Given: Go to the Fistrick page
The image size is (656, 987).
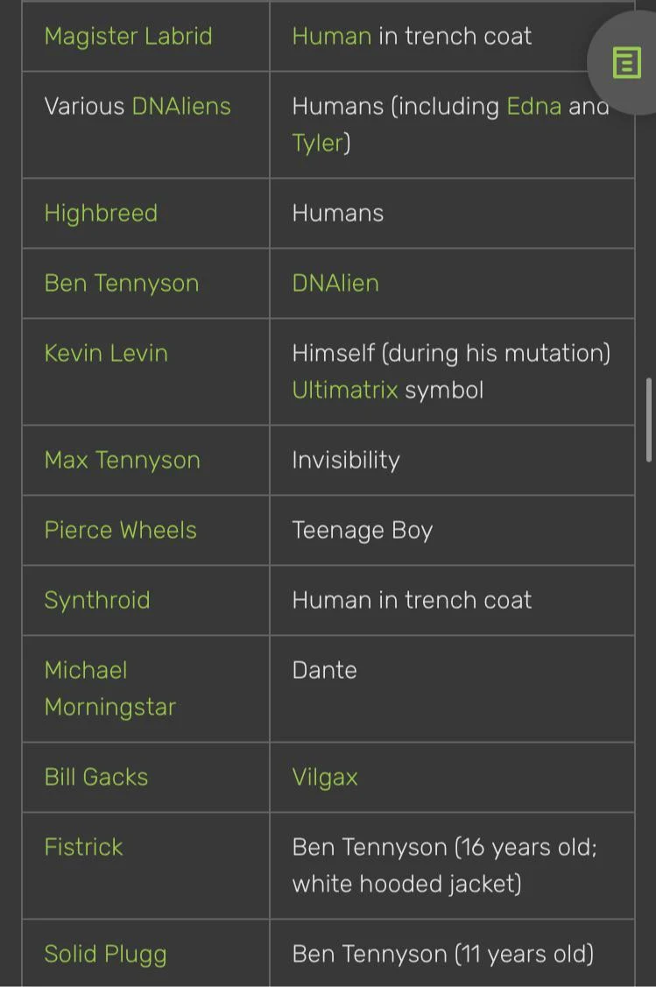Looking at the screenshot, I should [84, 847].
